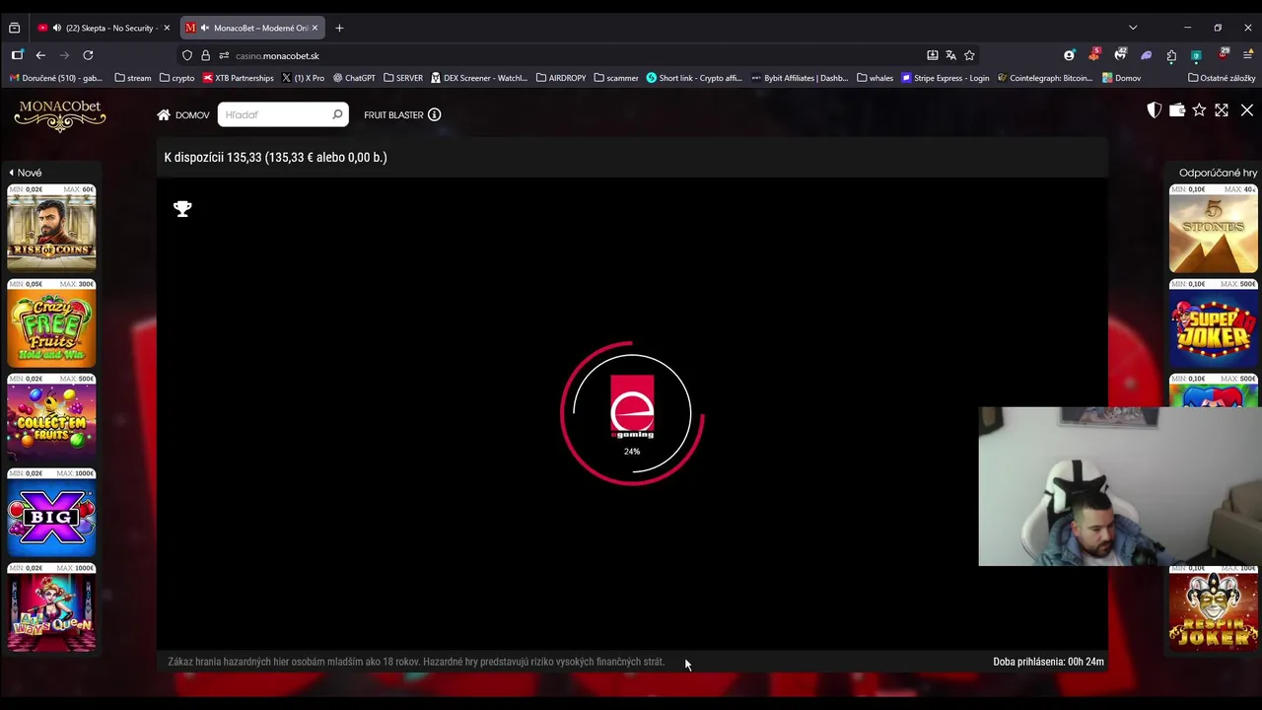Open Respin Joker recommended game
Screen dimensions: 1262x710
click(1214, 606)
